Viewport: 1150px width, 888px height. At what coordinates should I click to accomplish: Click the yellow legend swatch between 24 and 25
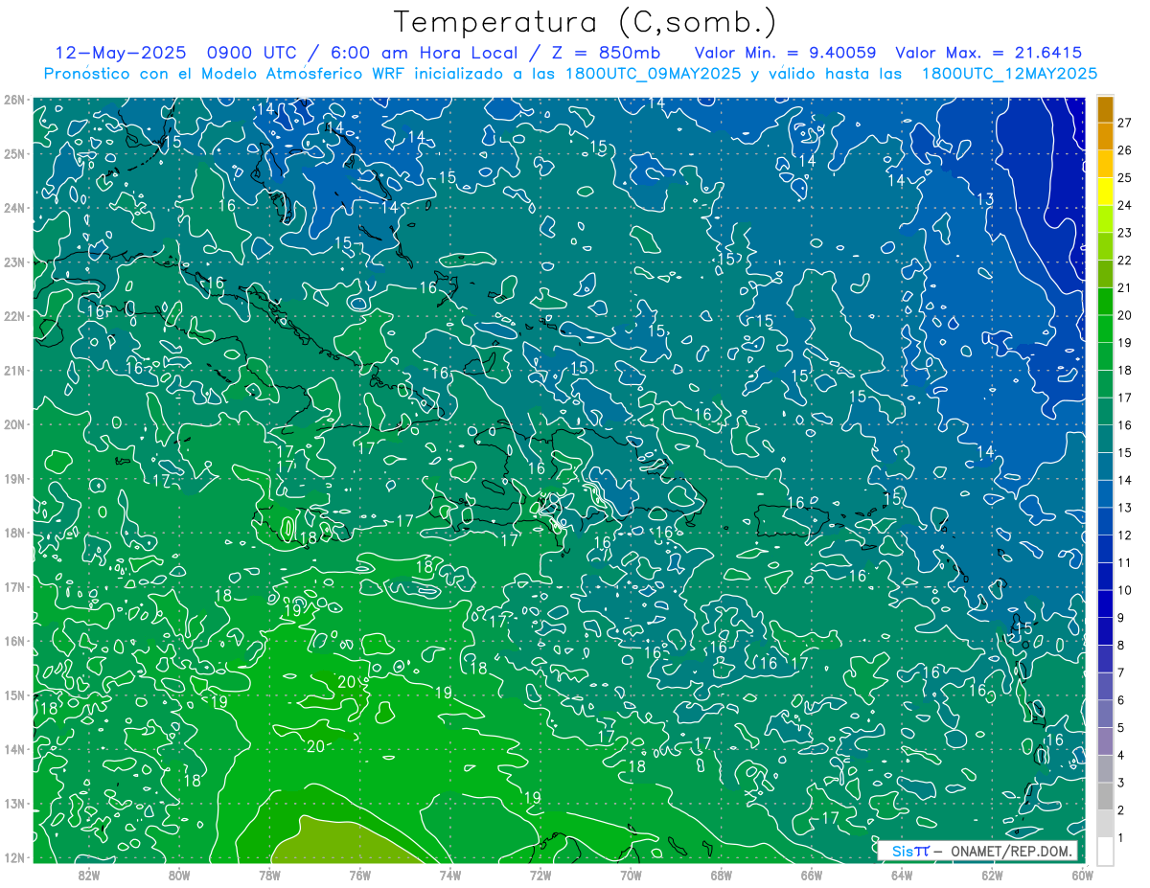[1105, 192]
